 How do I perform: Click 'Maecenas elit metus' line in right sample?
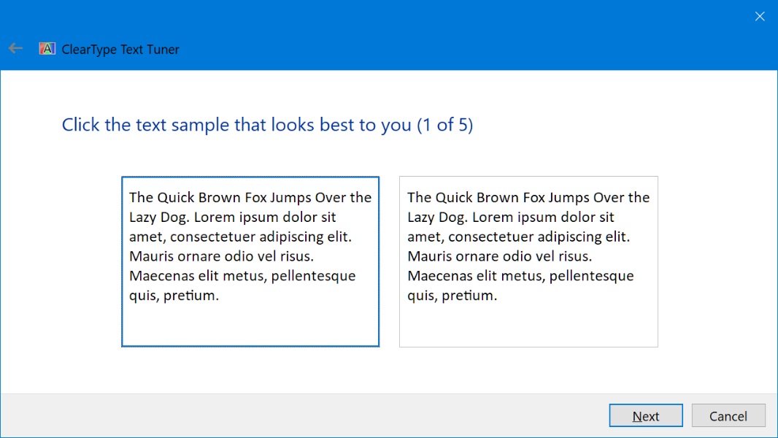pyautogui.click(x=520, y=276)
